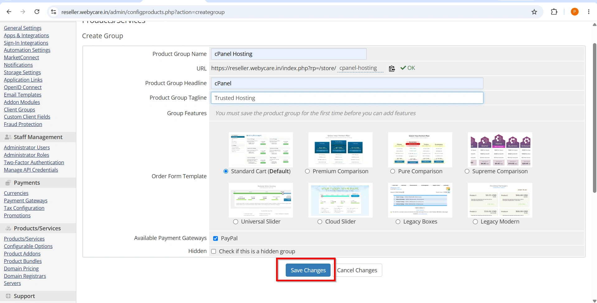Click Standard Cart template thumbnail
Screen dimensions: 597x303
(x=261, y=150)
